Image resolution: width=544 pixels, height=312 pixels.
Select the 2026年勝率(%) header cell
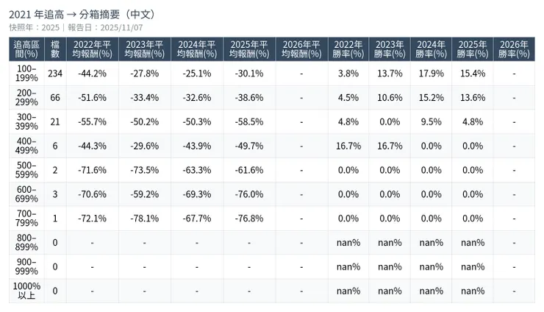pyautogui.click(x=514, y=49)
